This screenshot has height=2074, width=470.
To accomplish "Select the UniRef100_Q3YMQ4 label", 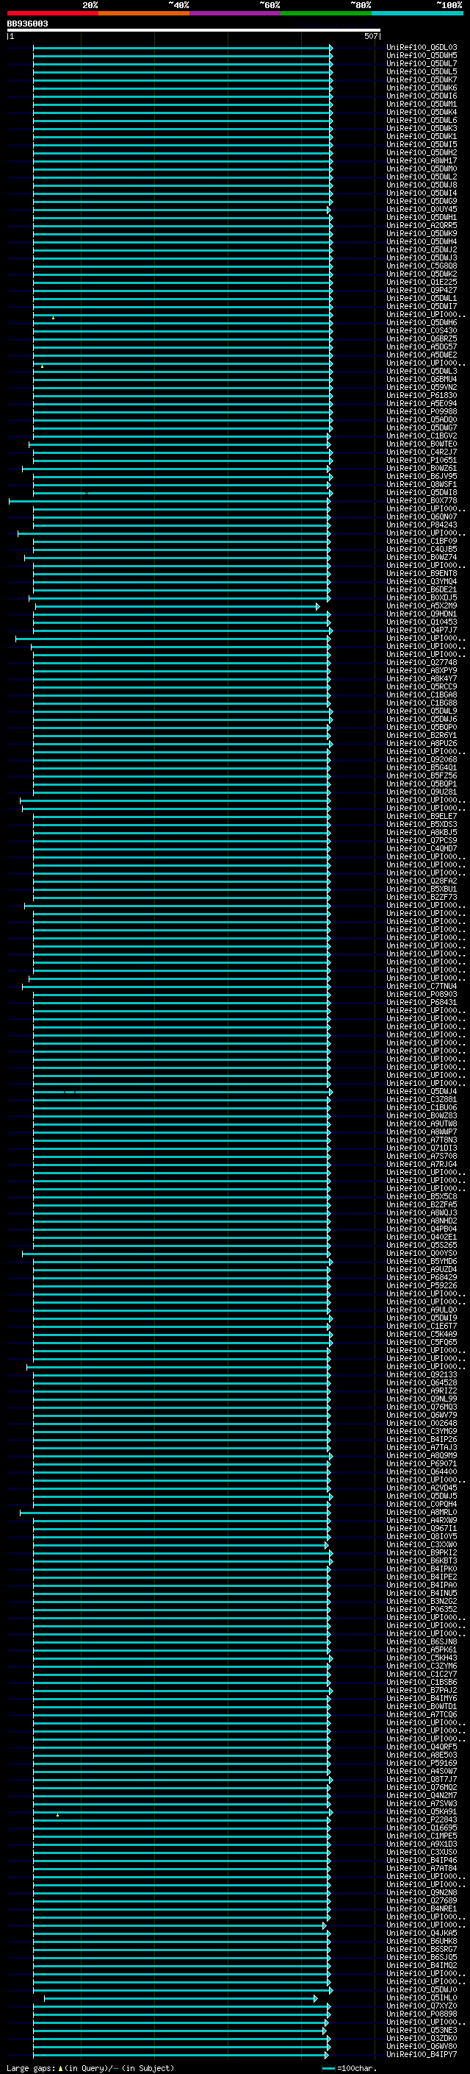I will tap(421, 581).
